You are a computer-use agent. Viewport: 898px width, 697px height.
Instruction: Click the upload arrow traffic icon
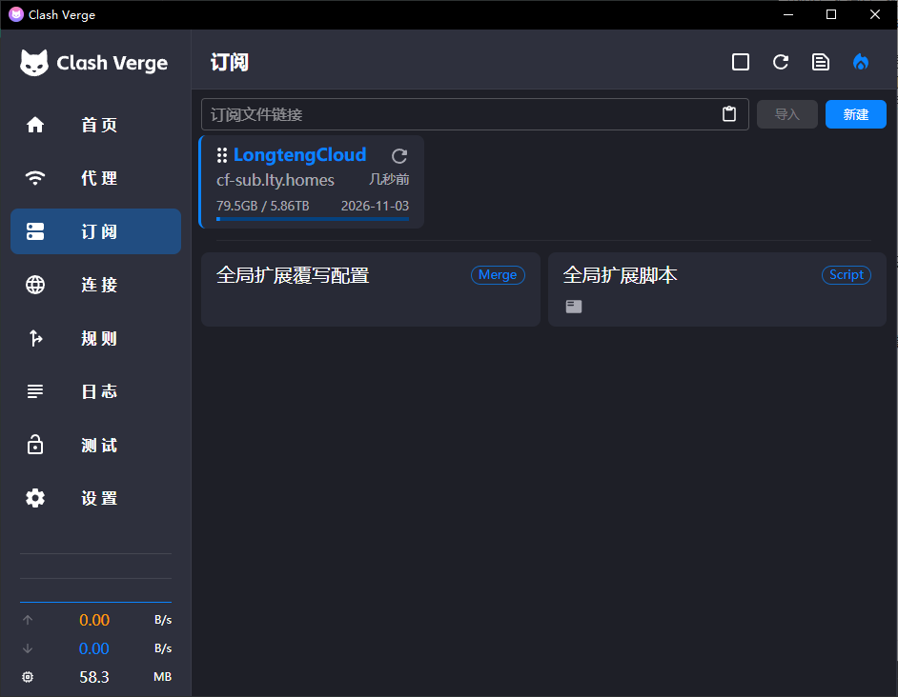point(28,620)
